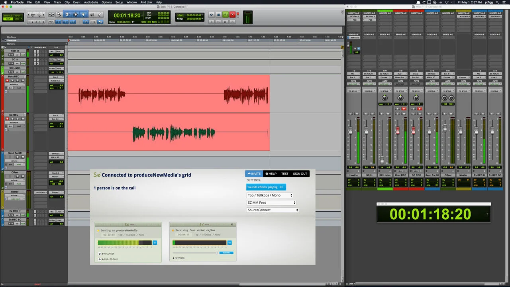Mute microphone on sending panel
510x287 pixels.
[155, 242]
